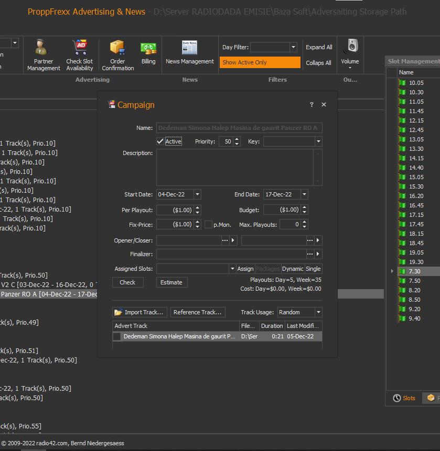Toggle the orange Show Active Only filter
Image resolution: width=440 pixels, height=451 pixels.
(x=260, y=62)
